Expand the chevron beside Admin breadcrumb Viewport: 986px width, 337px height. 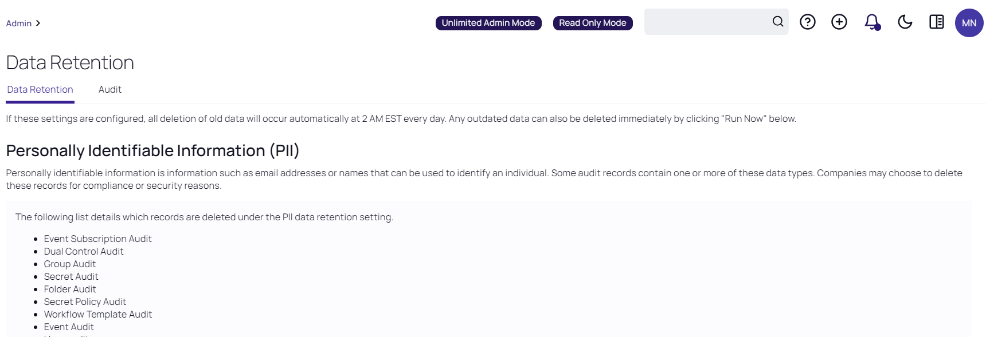[38, 23]
